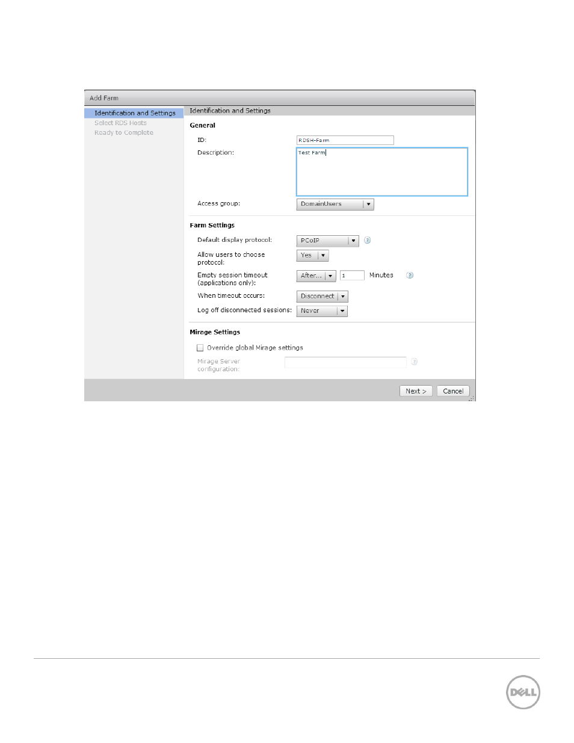The height and width of the screenshot is (743, 574).
Task: Open help for Empty session timeout
Action: [410, 276]
